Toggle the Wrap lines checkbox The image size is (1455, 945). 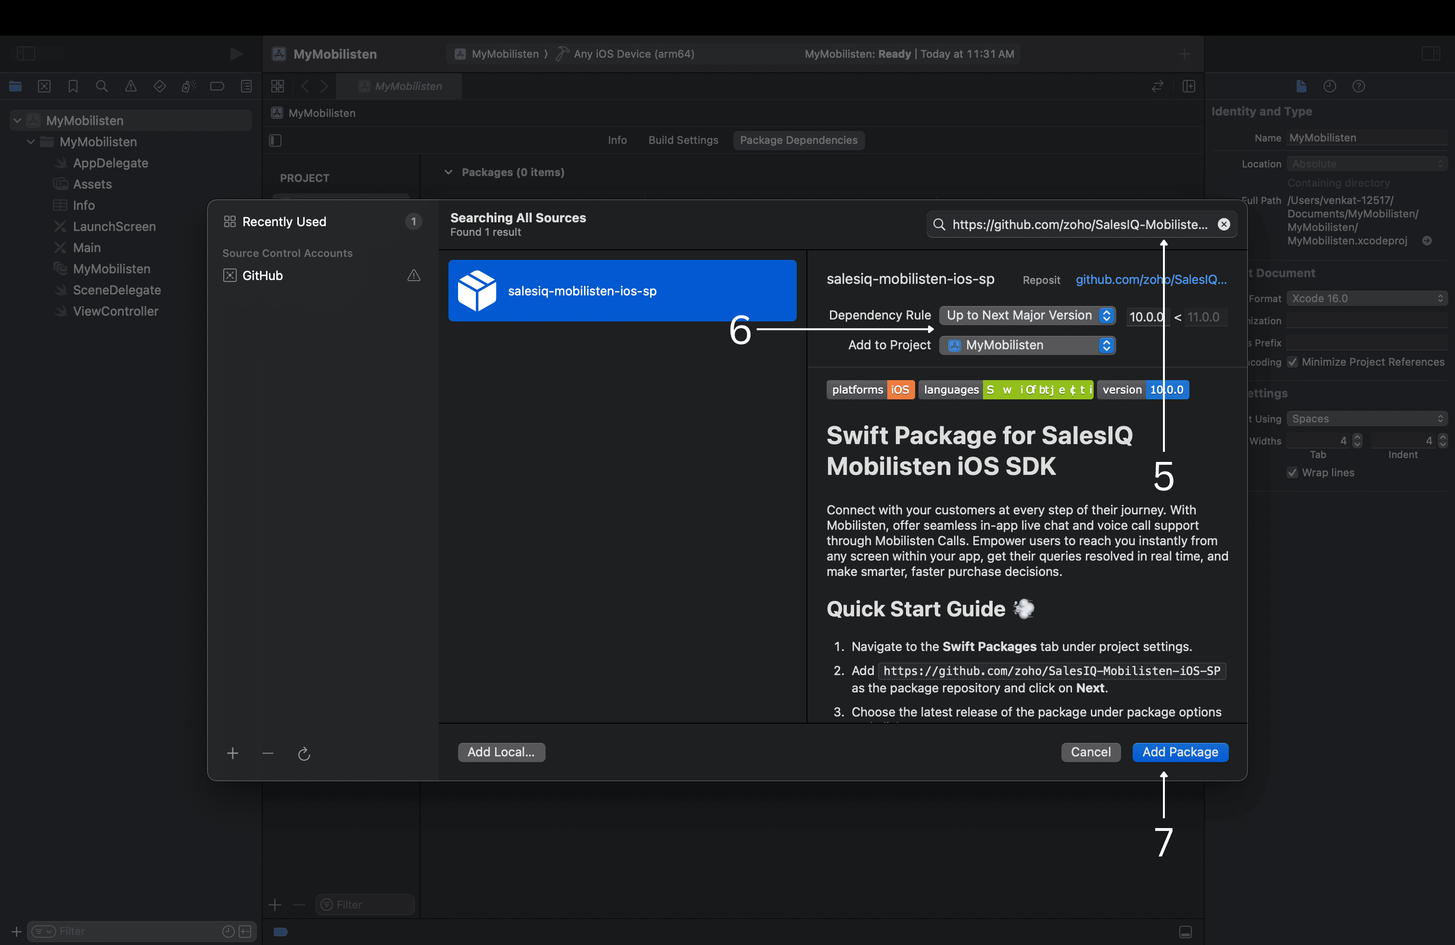coord(1292,472)
